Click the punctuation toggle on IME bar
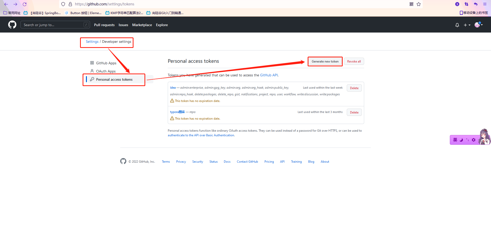Viewport: 491px width, 249px height. click(467, 140)
